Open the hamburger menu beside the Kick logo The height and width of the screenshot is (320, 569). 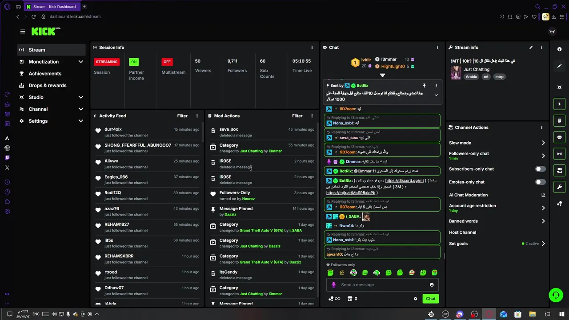[23, 32]
